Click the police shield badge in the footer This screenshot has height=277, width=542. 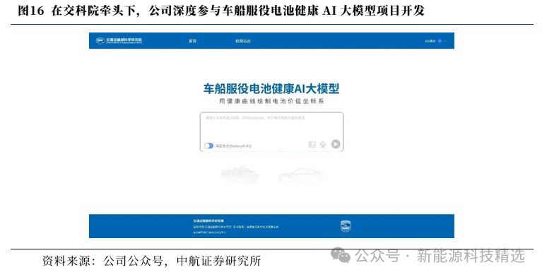346,226
